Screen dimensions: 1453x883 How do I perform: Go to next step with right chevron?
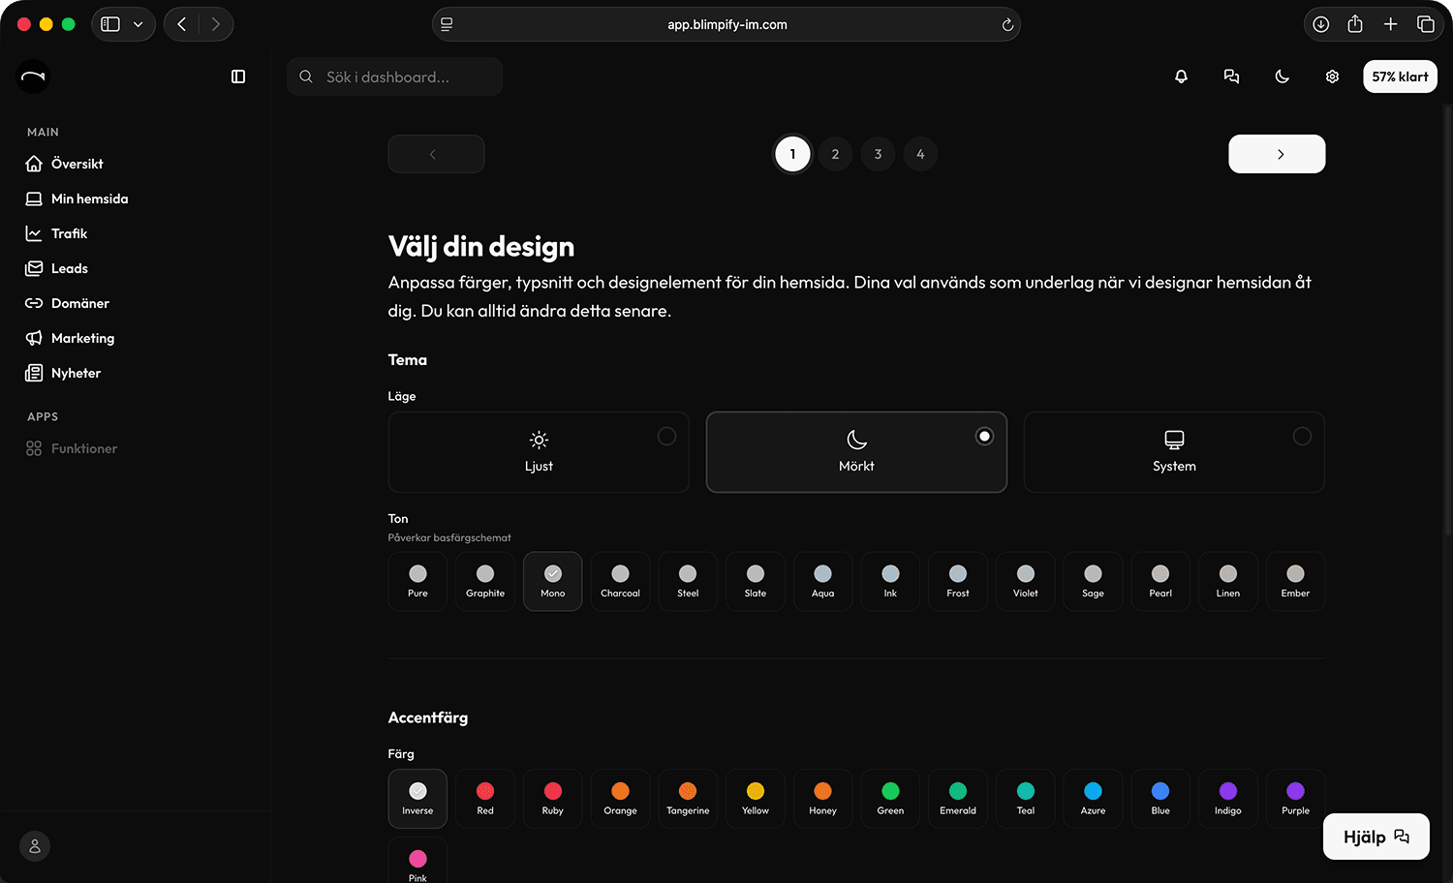[1277, 154]
